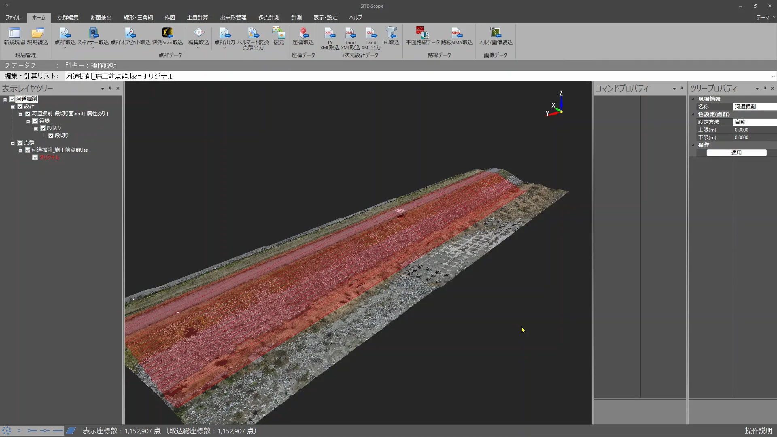Click 適用 apply button

click(737, 153)
